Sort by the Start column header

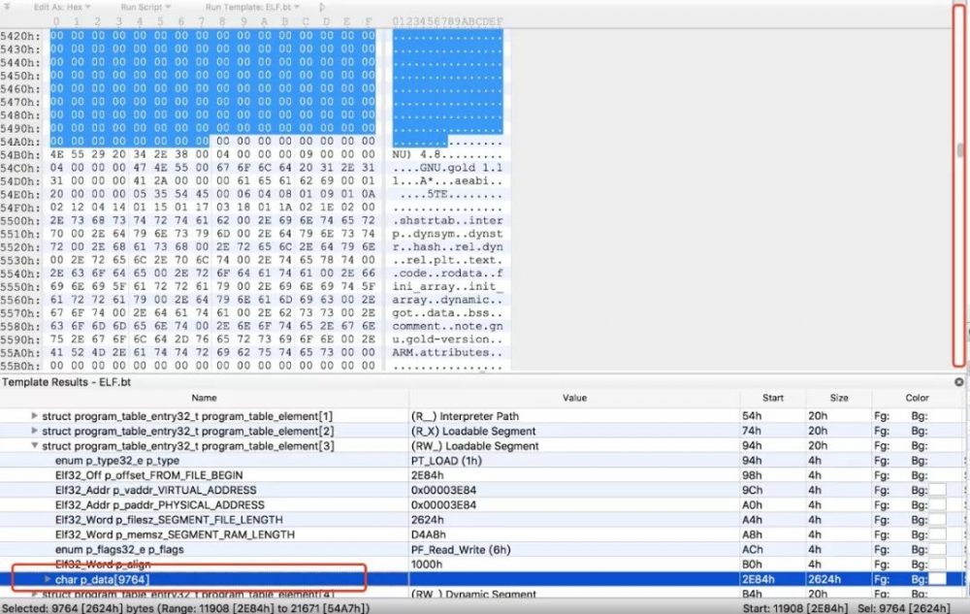(x=773, y=399)
